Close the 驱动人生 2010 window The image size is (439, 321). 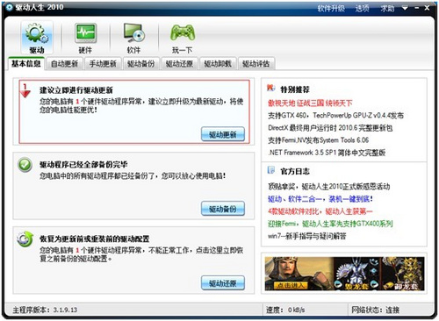(x=427, y=8)
